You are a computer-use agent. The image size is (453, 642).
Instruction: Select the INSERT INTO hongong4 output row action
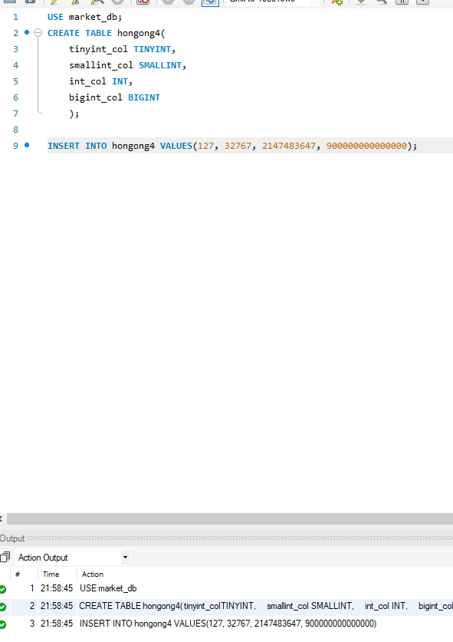228,624
